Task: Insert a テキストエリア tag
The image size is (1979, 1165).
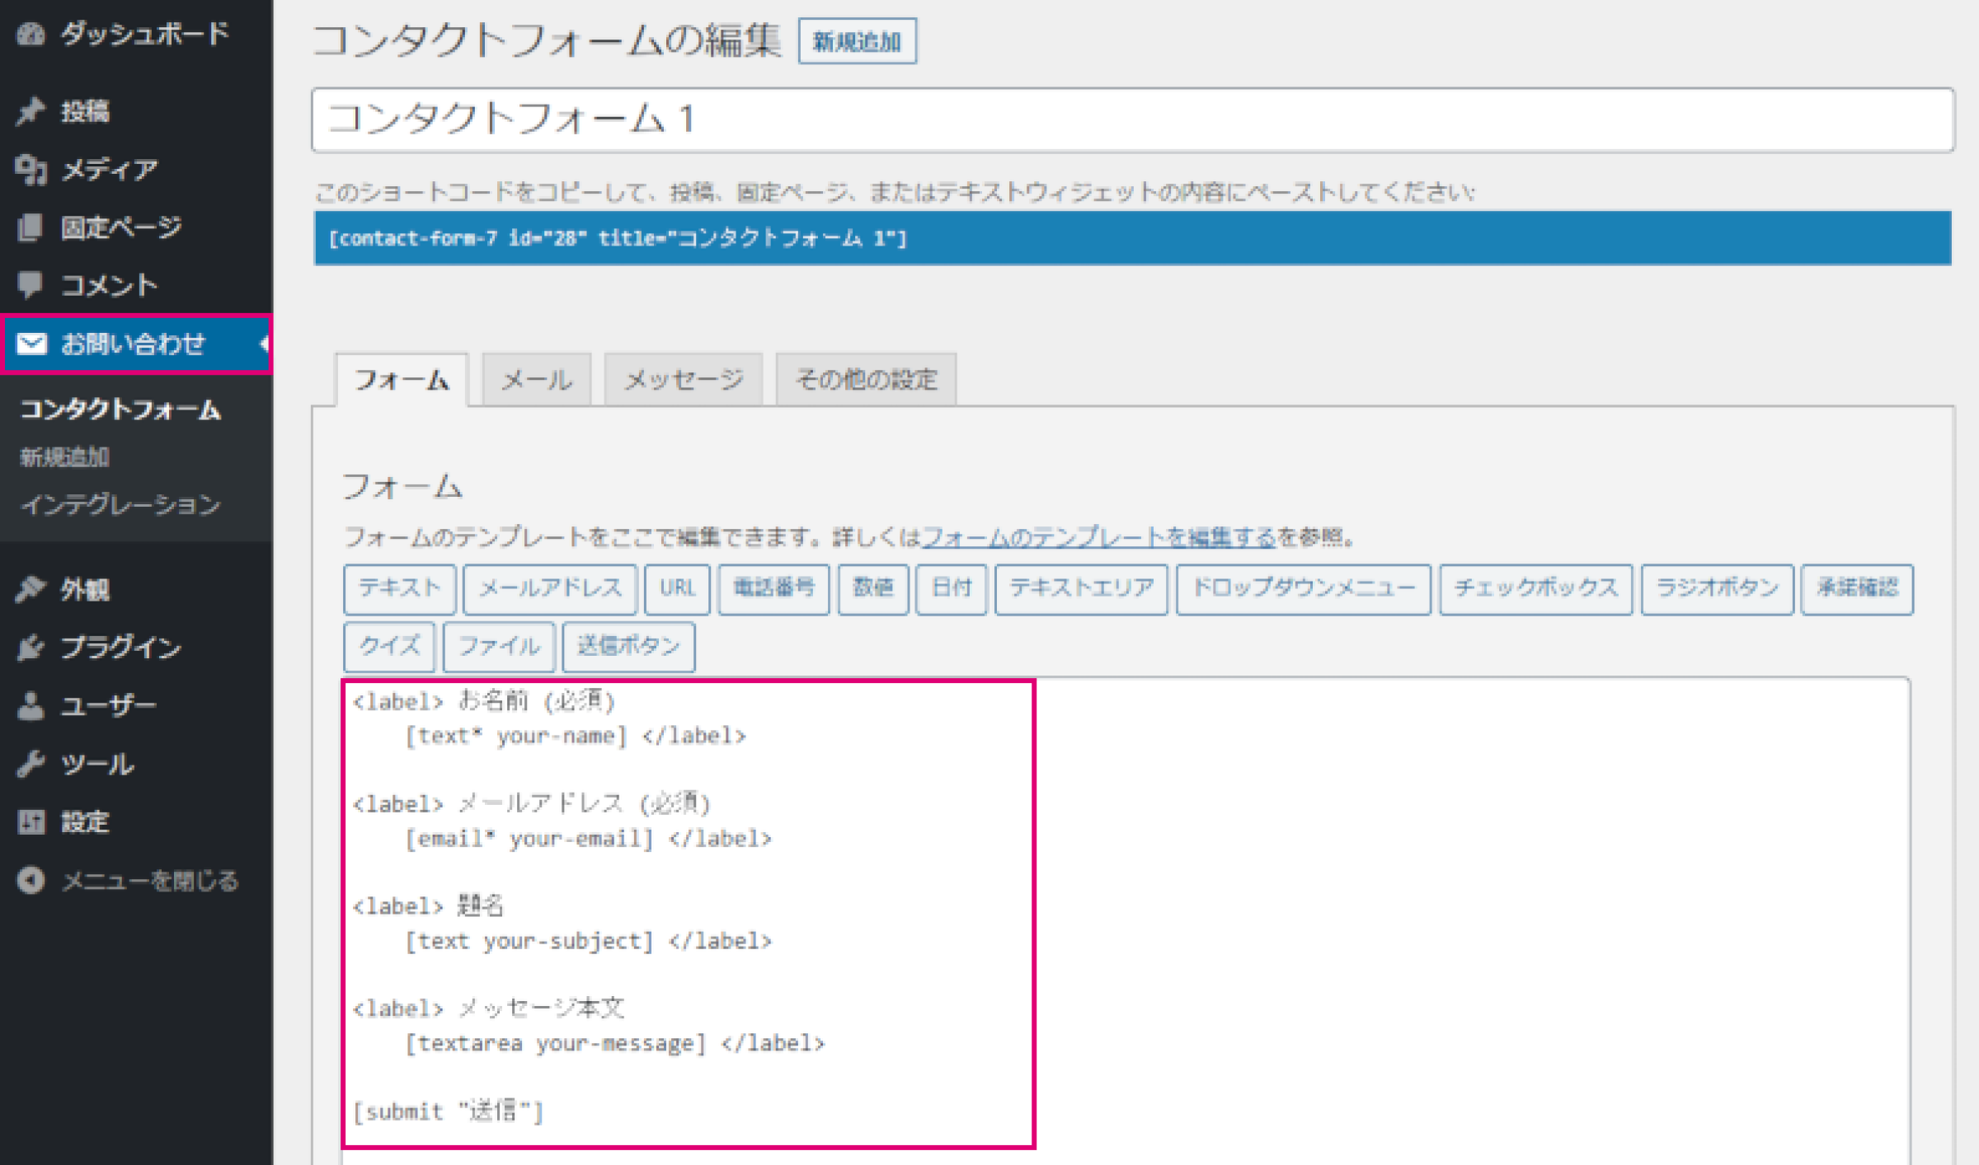Action: (x=1081, y=588)
